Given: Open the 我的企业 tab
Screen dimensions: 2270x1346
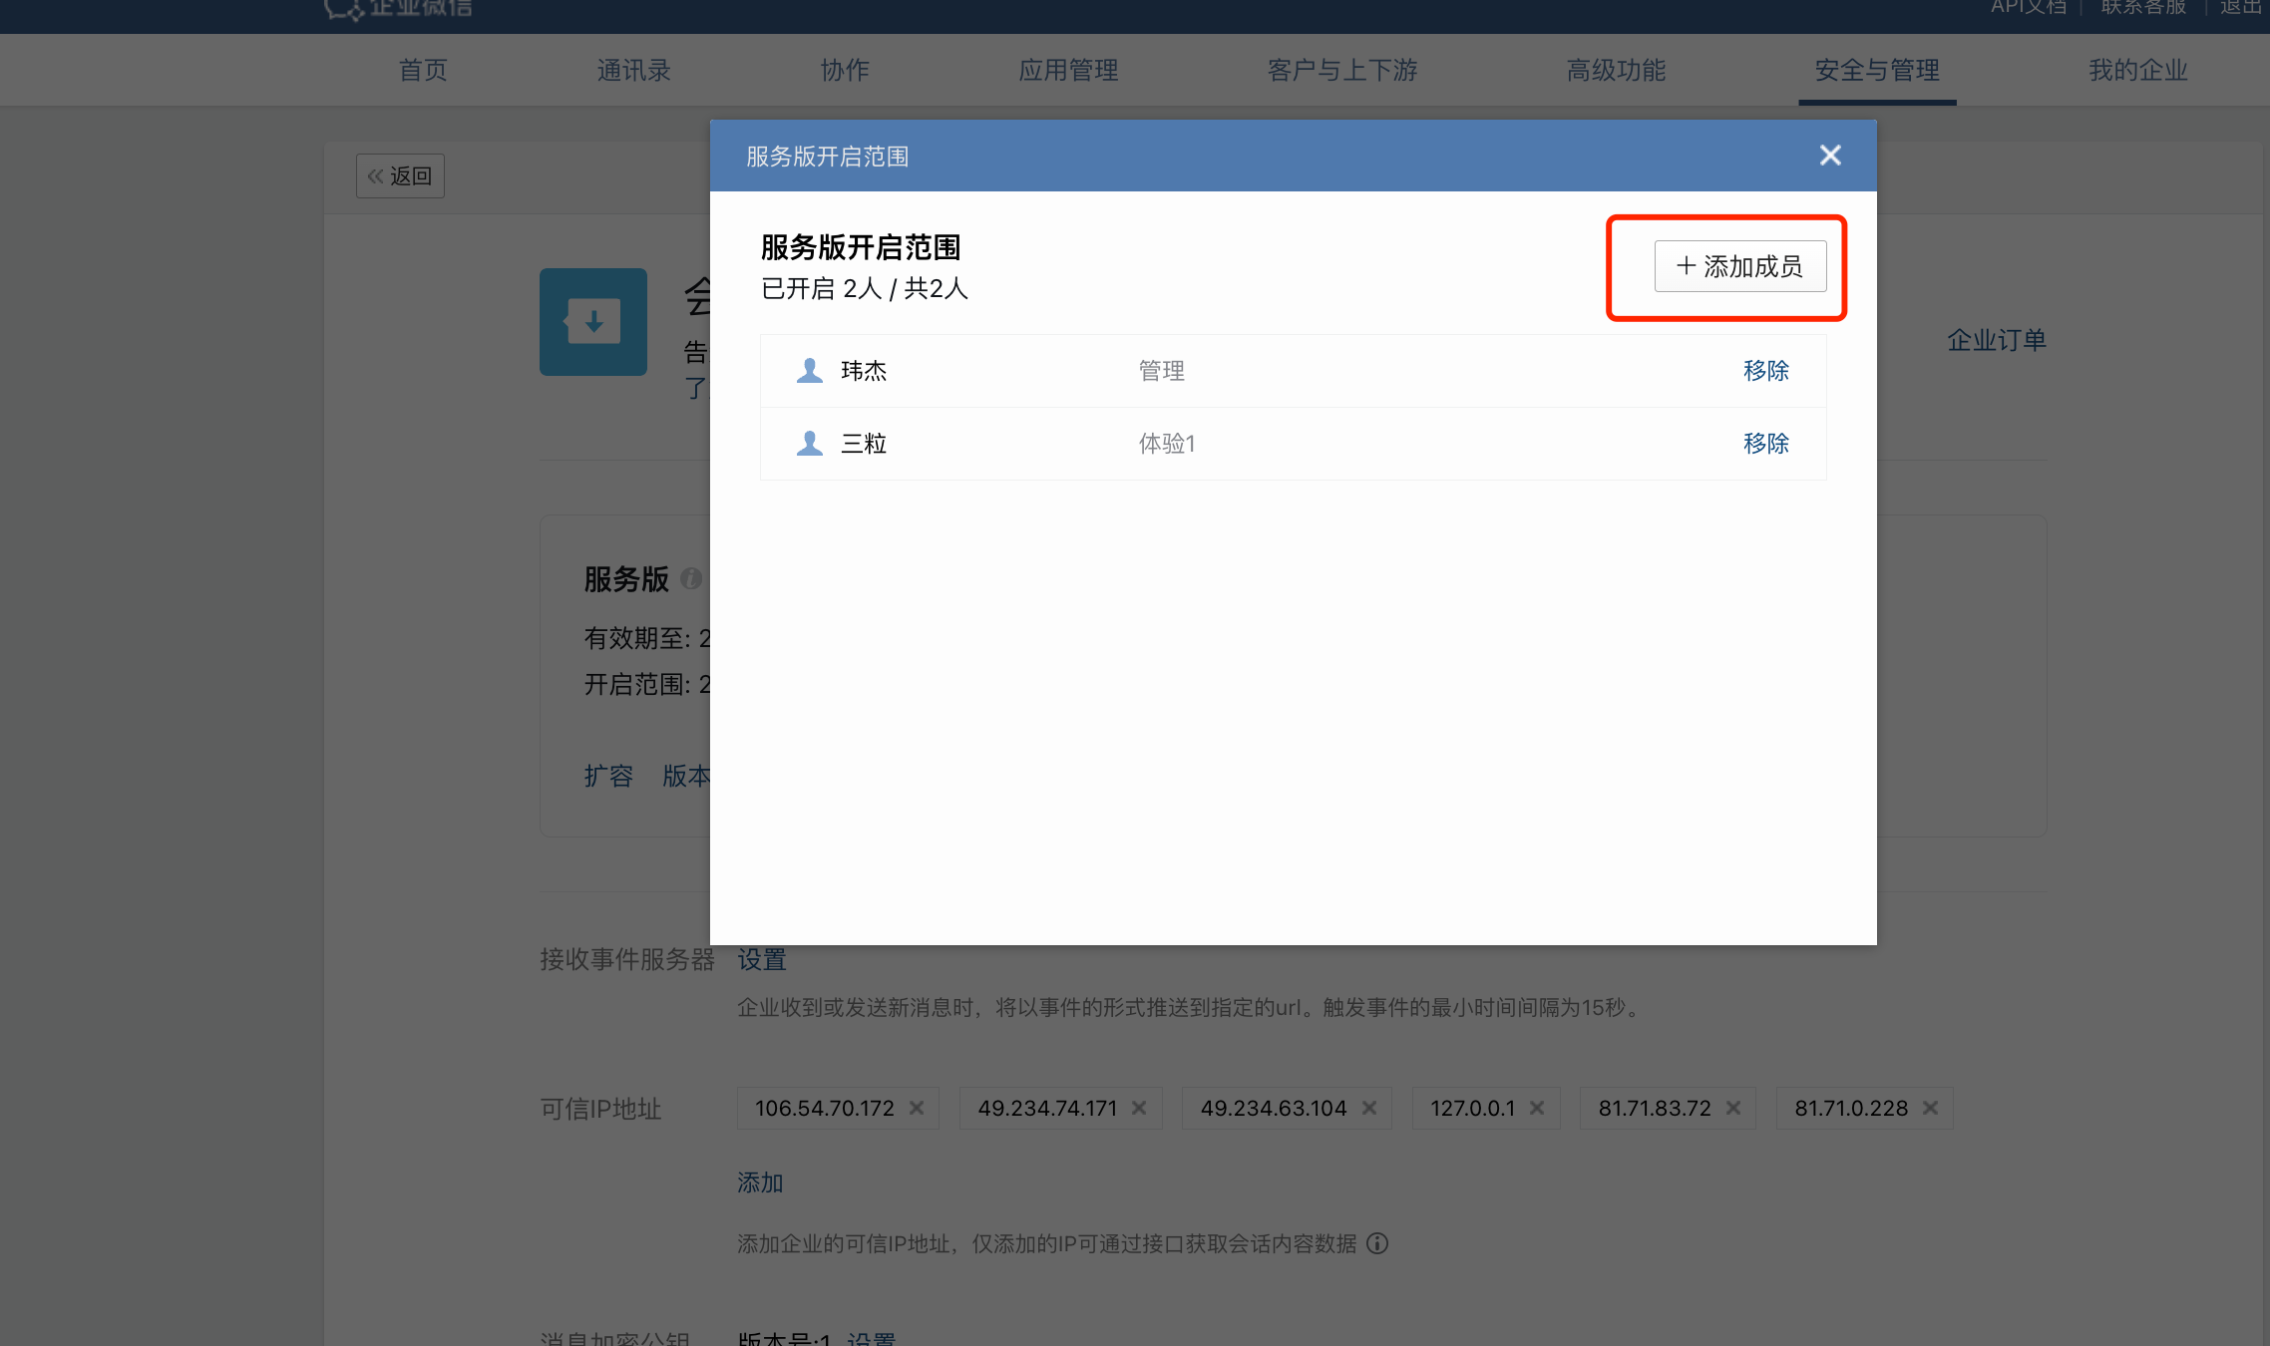Looking at the screenshot, I should 2138,71.
